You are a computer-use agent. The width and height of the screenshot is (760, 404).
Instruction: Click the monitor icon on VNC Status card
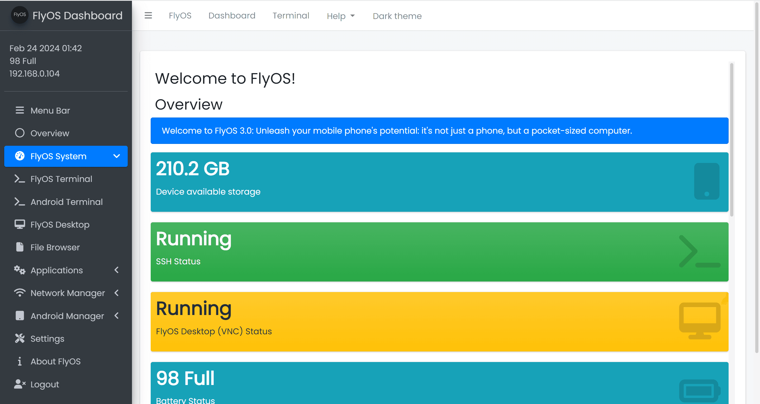(700, 321)
